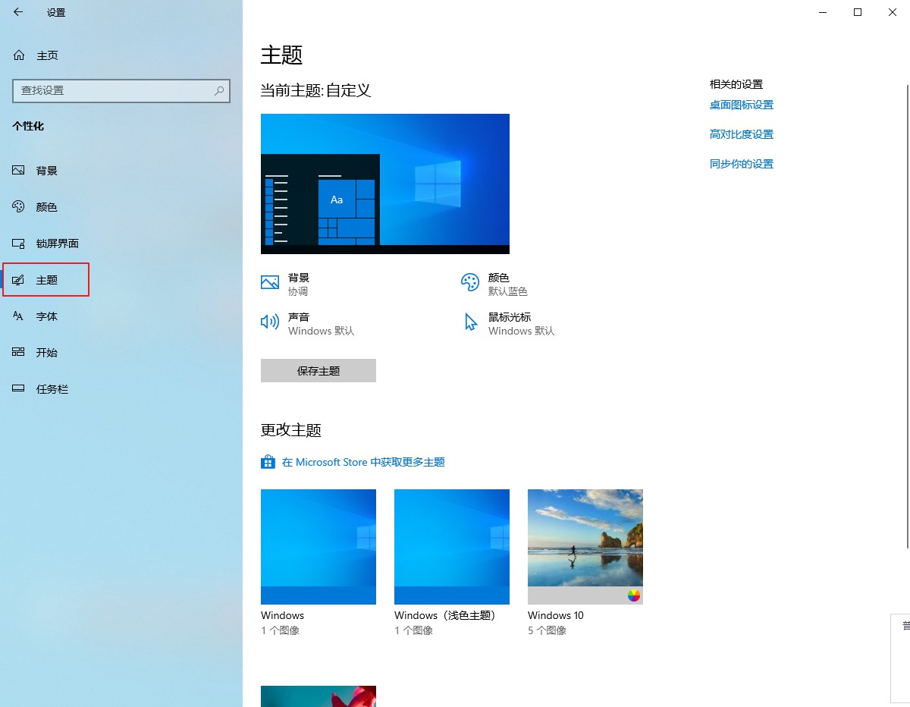Click the 颜色 palette icon under theme preview
Image resolution: width=910 pixels, height=707 pixels.
pyautogui.click(x=470, y=282)
